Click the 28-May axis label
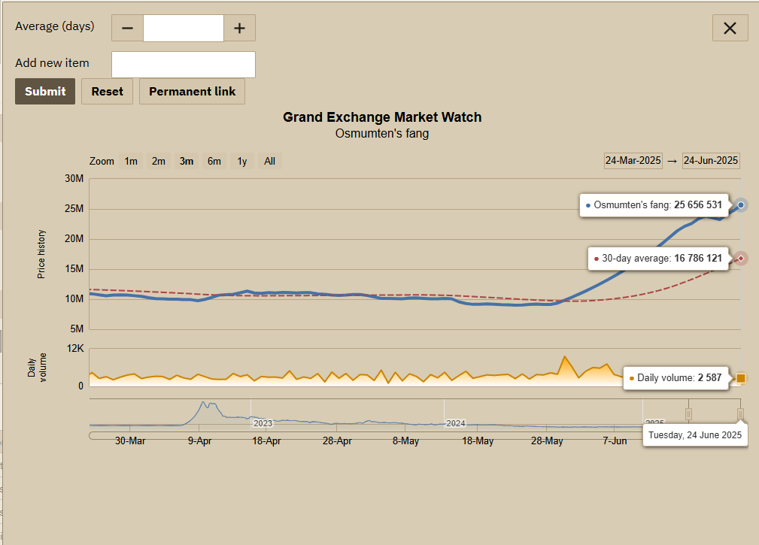 point(547,441)
